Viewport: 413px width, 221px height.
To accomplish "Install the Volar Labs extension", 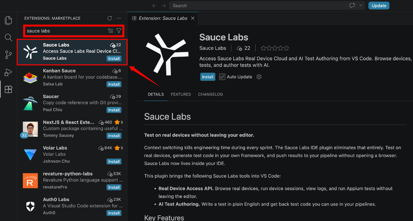I will [x=114, y=162].
